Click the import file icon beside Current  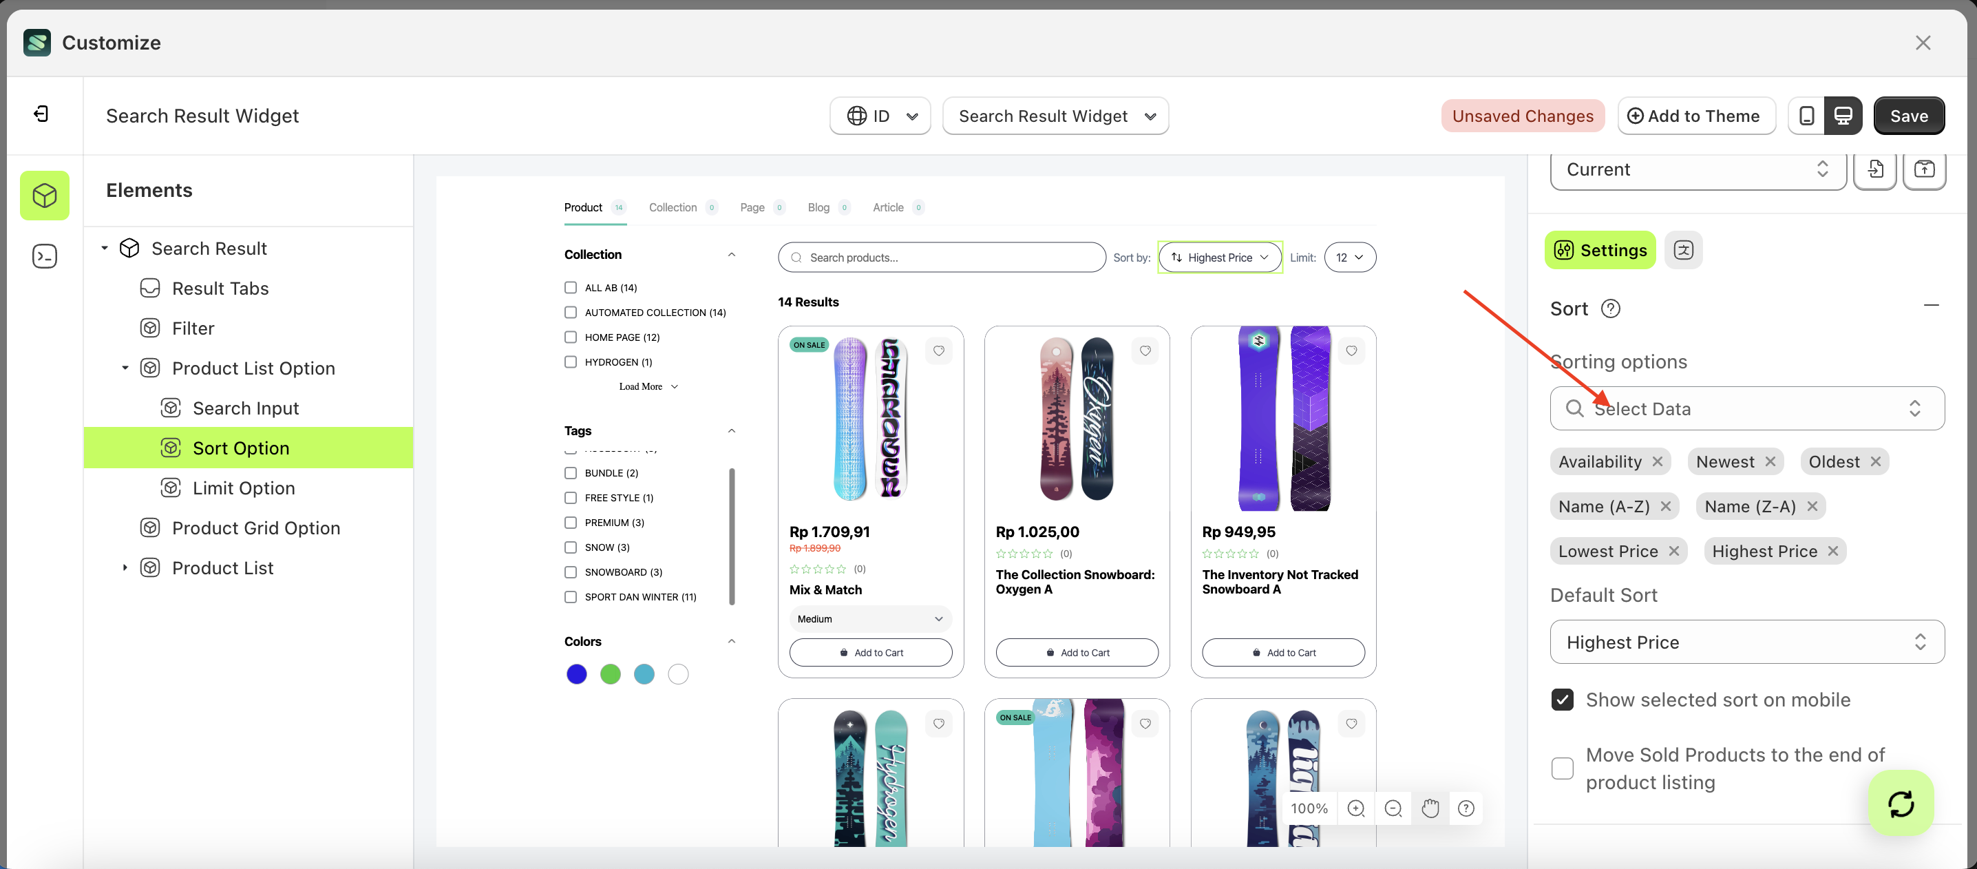click(1875, 169)
